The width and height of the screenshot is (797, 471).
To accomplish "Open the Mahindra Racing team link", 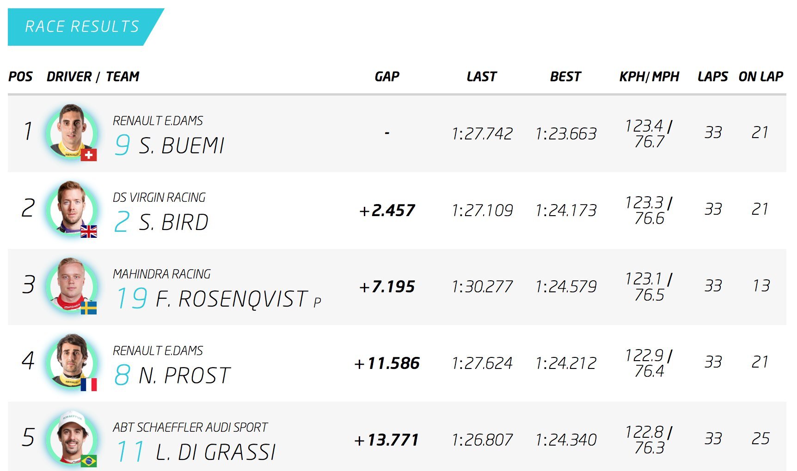I will (162, 274).
